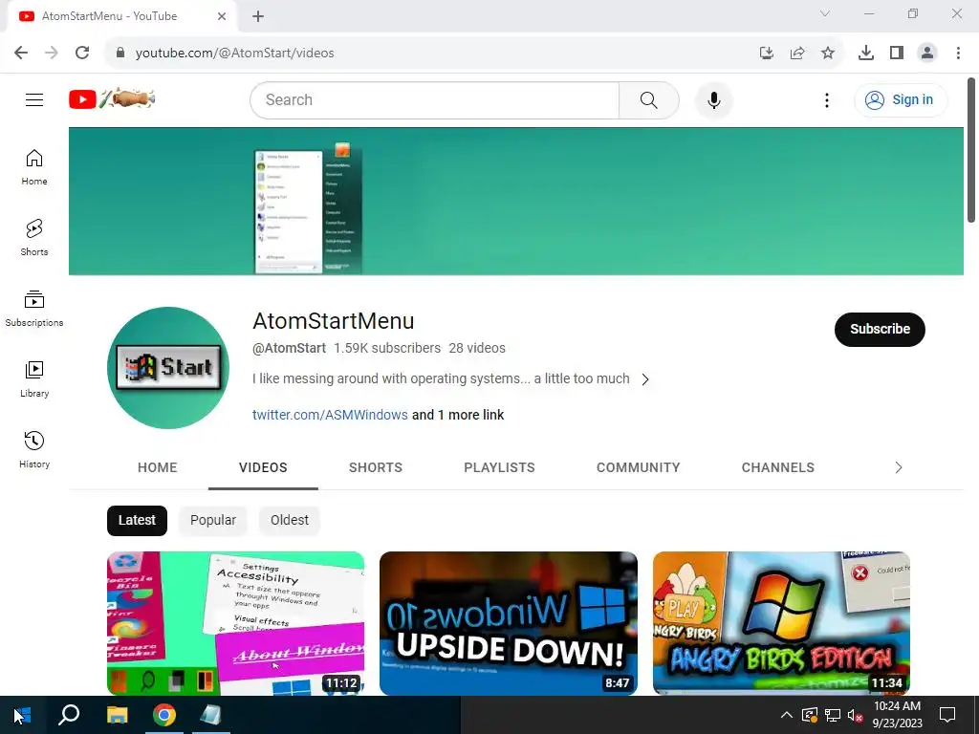Screen dimensions: 979x734
Task: Sort videos by Popular
Action: pos(213,521)
